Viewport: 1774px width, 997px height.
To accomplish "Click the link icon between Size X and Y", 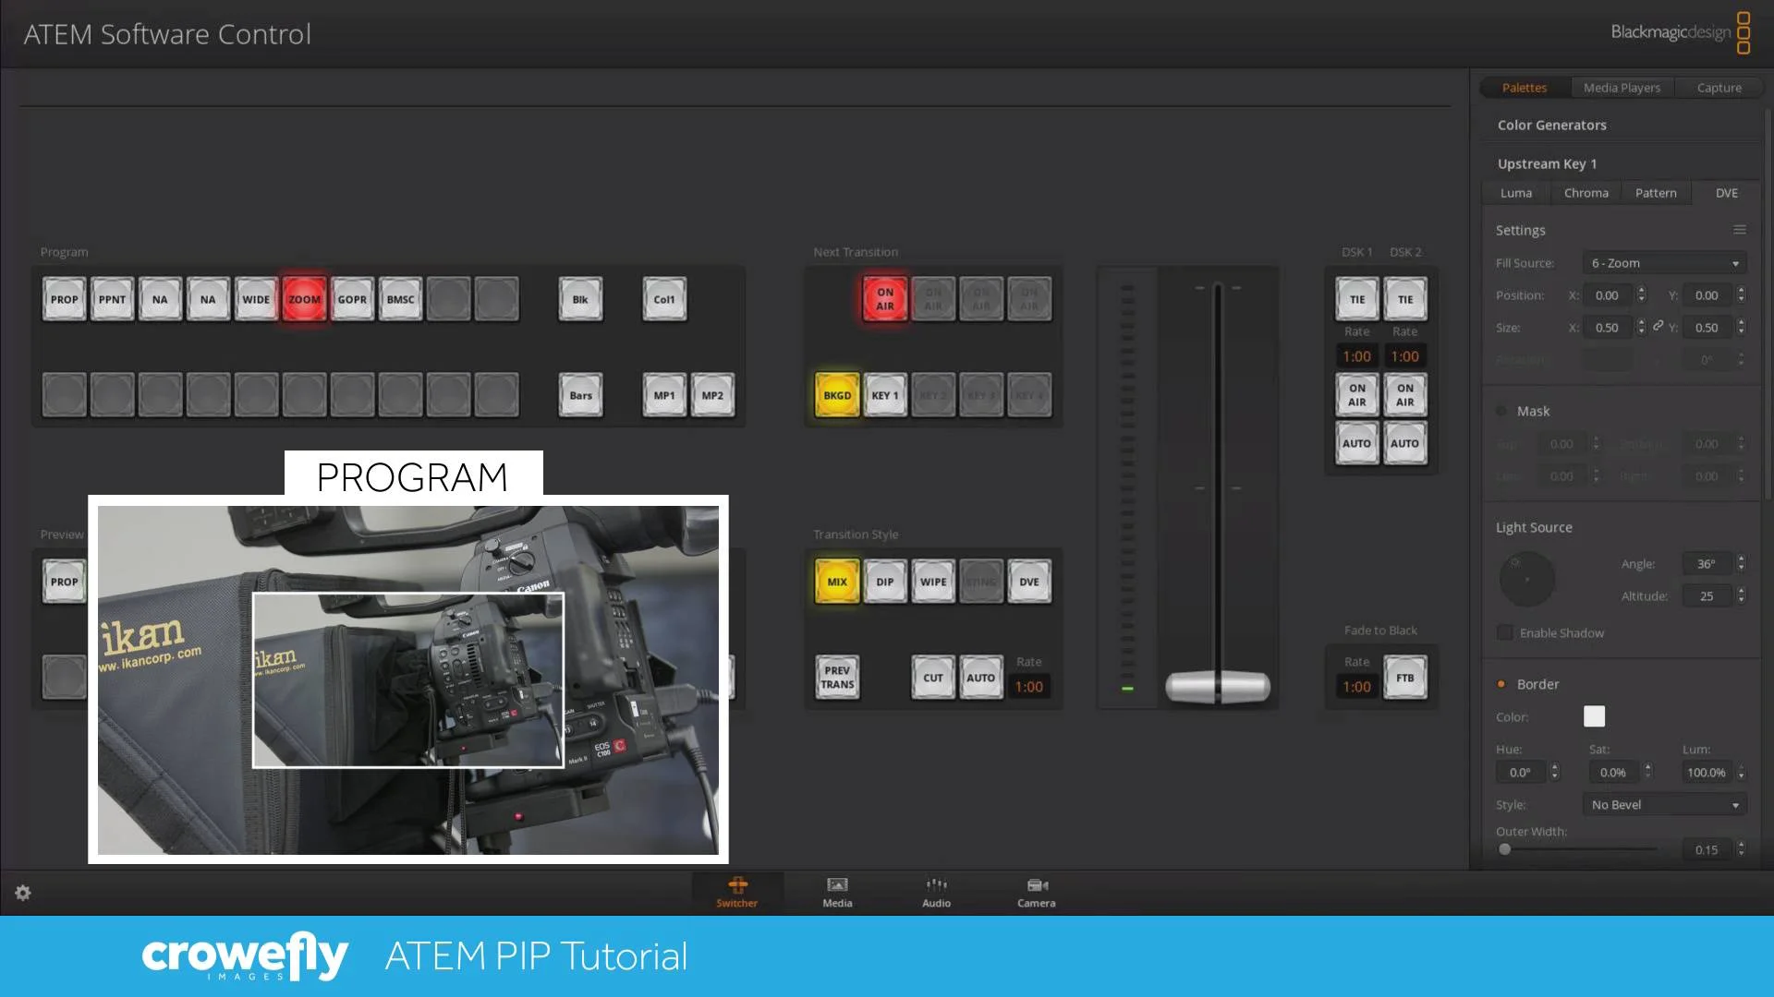I will (1658, 327).
